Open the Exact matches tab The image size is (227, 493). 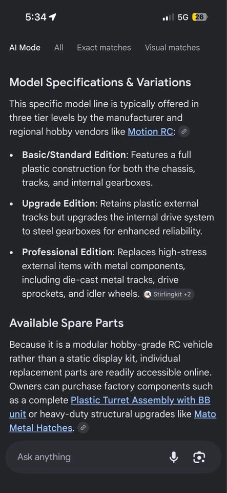coord(104,47)
